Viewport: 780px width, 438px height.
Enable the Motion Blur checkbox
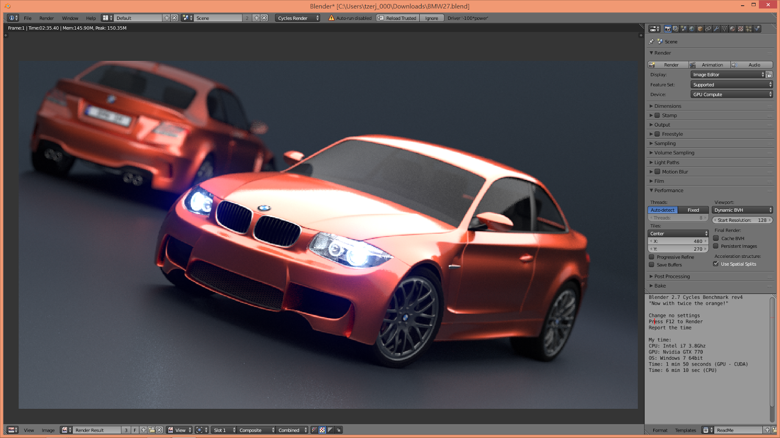657,172
